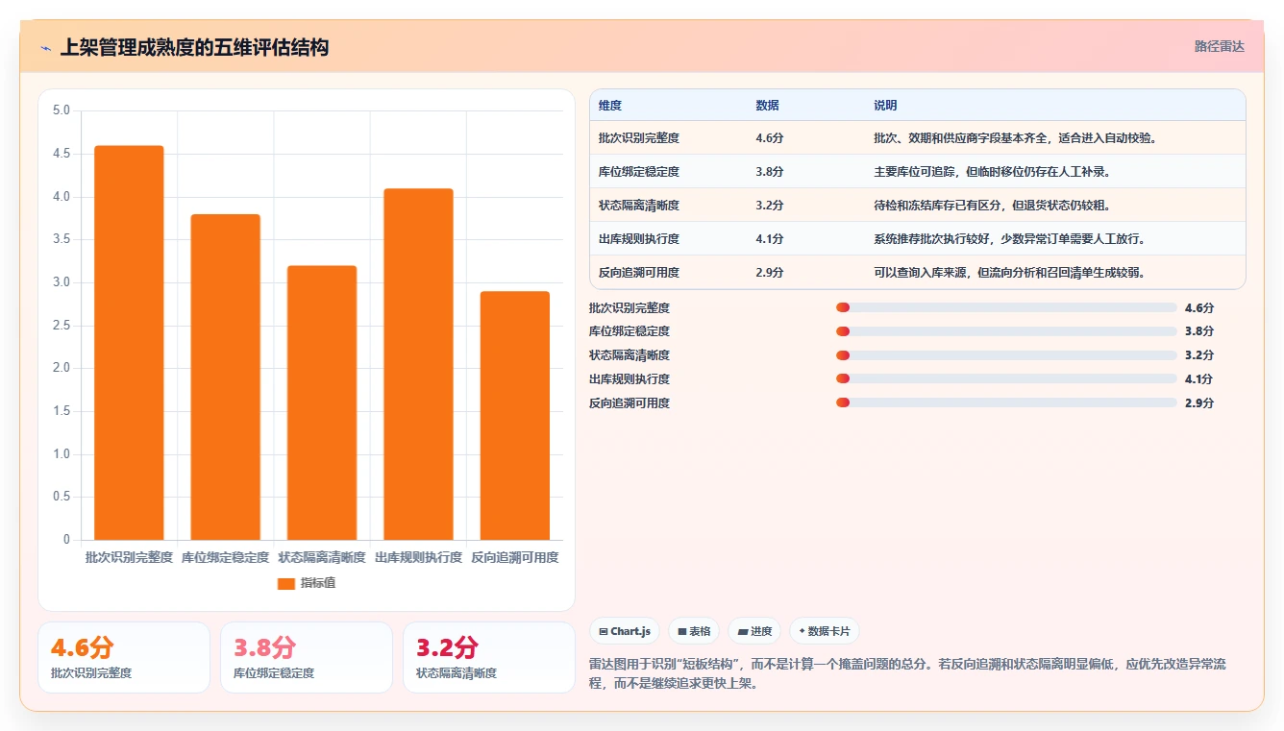Click the 状态隔离清晰度 bar in the chart
The height and width of the screenshot is (731, 1284).
pos(322,402)
